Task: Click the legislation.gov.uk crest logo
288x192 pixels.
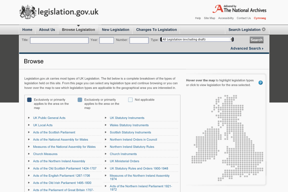Action: [x=28, y=12]
